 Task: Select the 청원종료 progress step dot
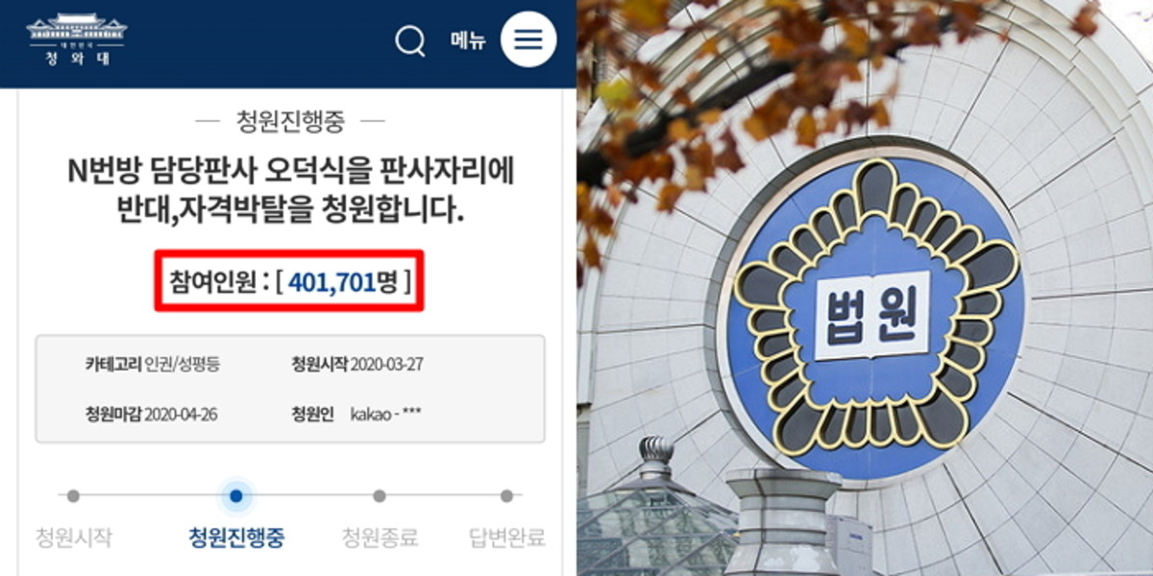[x=380, y=496]
